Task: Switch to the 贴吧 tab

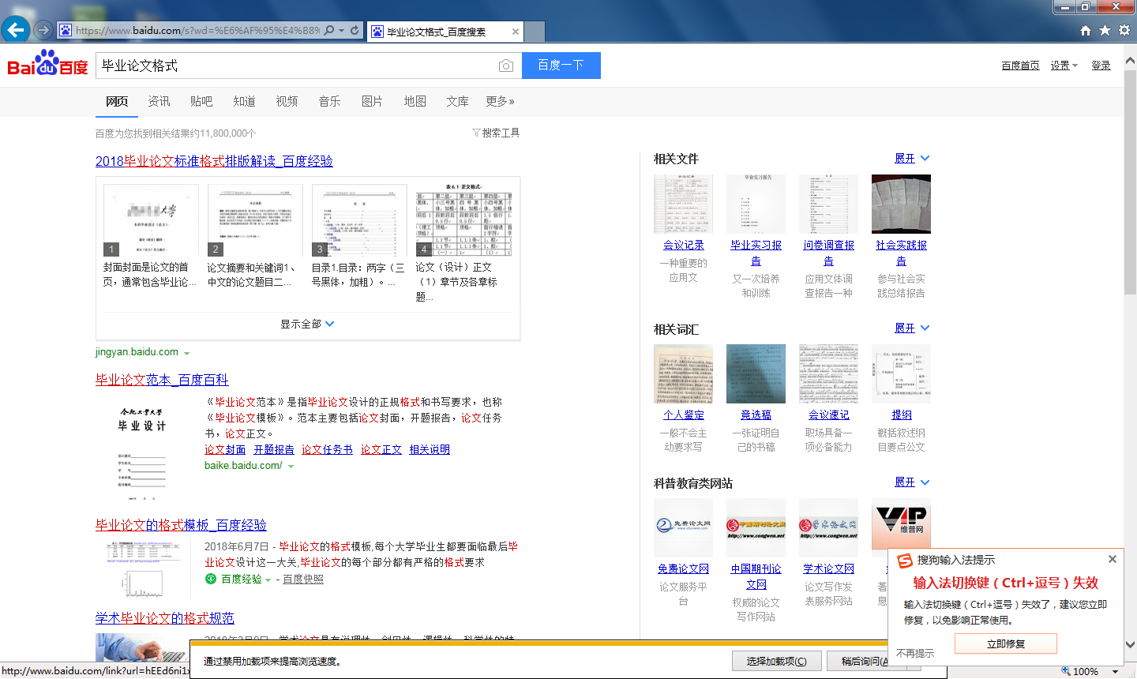Action: (201, 101)
